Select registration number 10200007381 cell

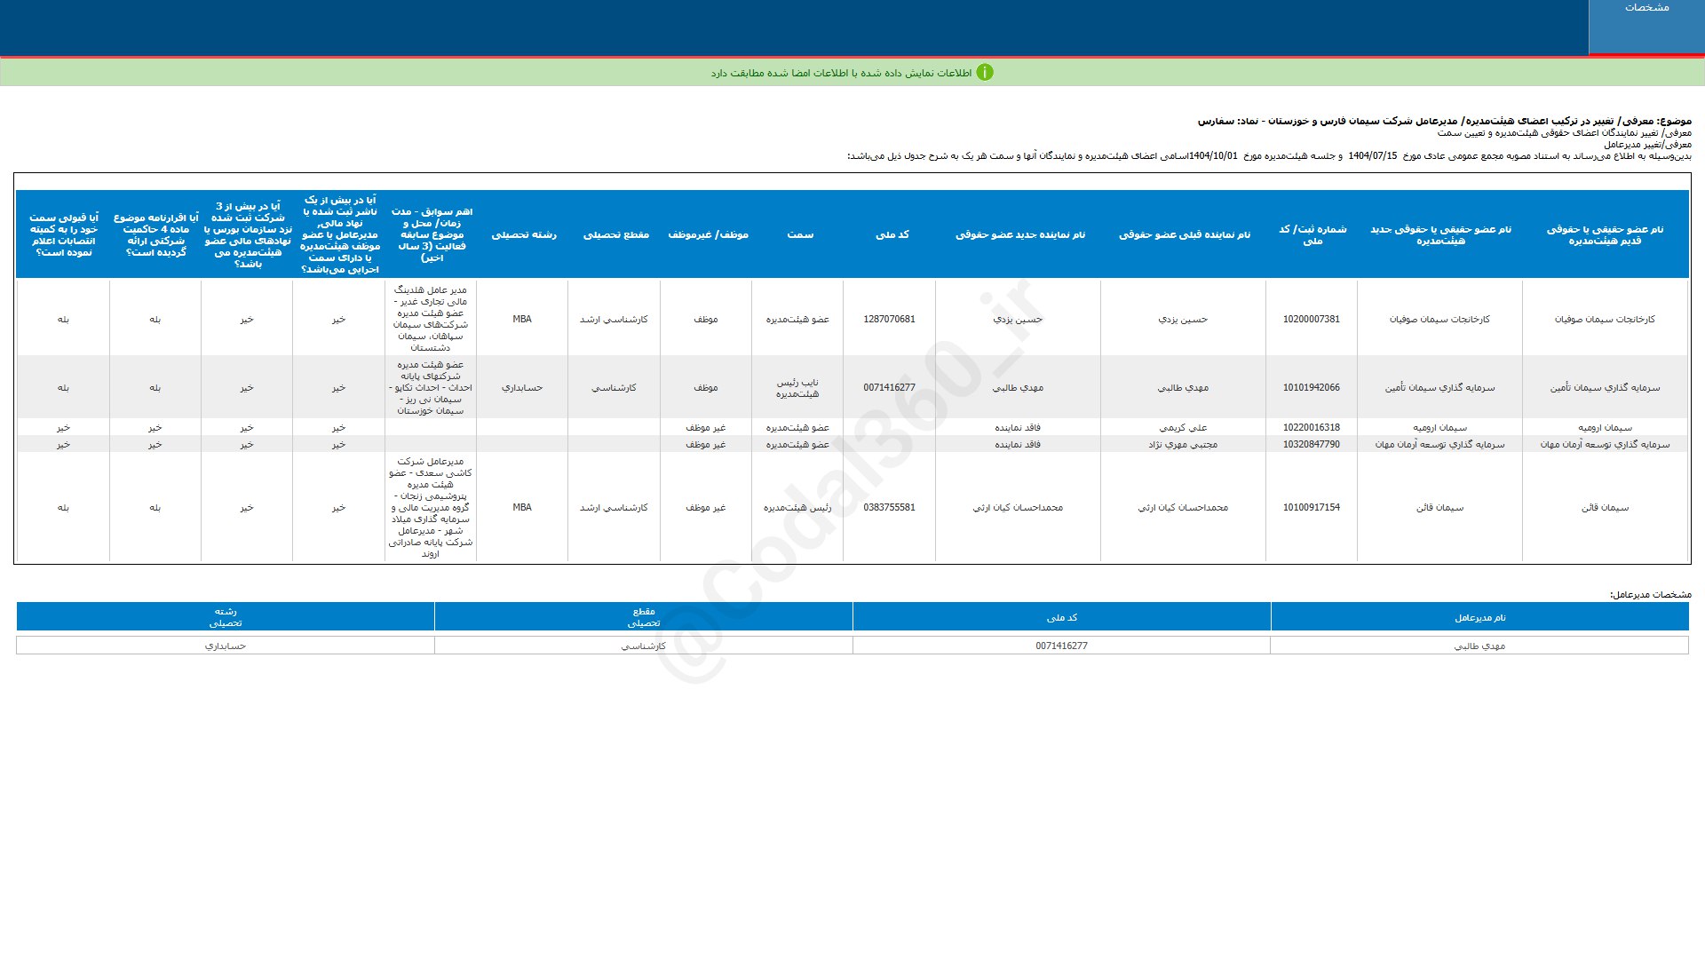click(x=1311, y=320)
